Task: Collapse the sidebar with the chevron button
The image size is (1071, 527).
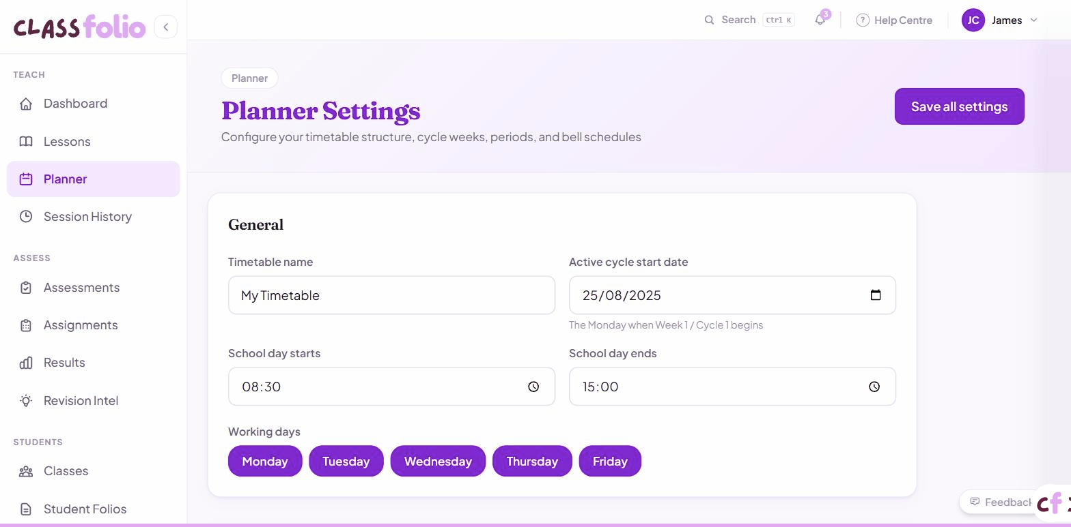Action: 166,27
